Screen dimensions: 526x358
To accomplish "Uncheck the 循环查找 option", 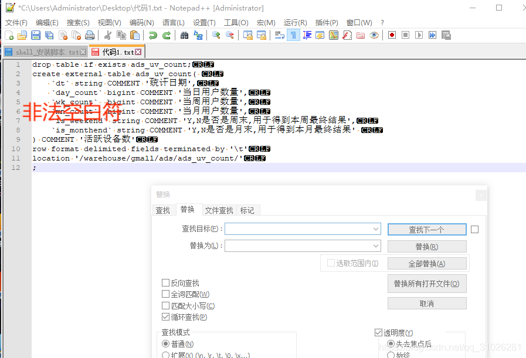I will [x=166, y=316].
